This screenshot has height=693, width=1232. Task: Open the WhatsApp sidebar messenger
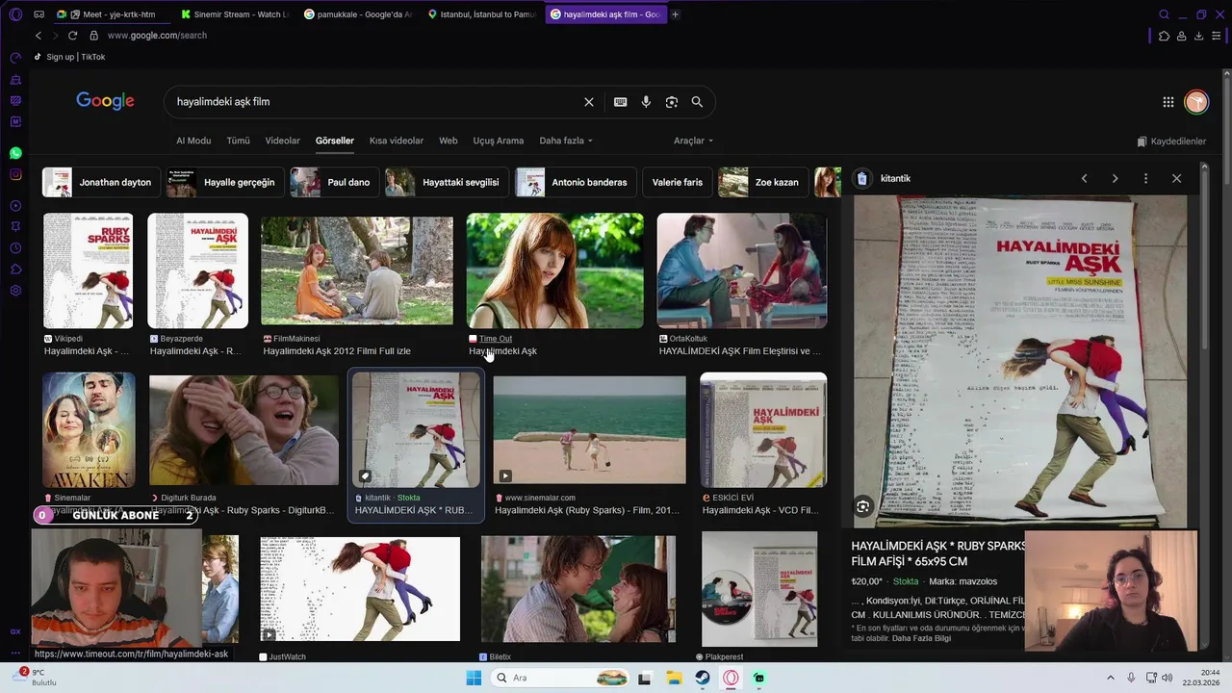point(15,153)
